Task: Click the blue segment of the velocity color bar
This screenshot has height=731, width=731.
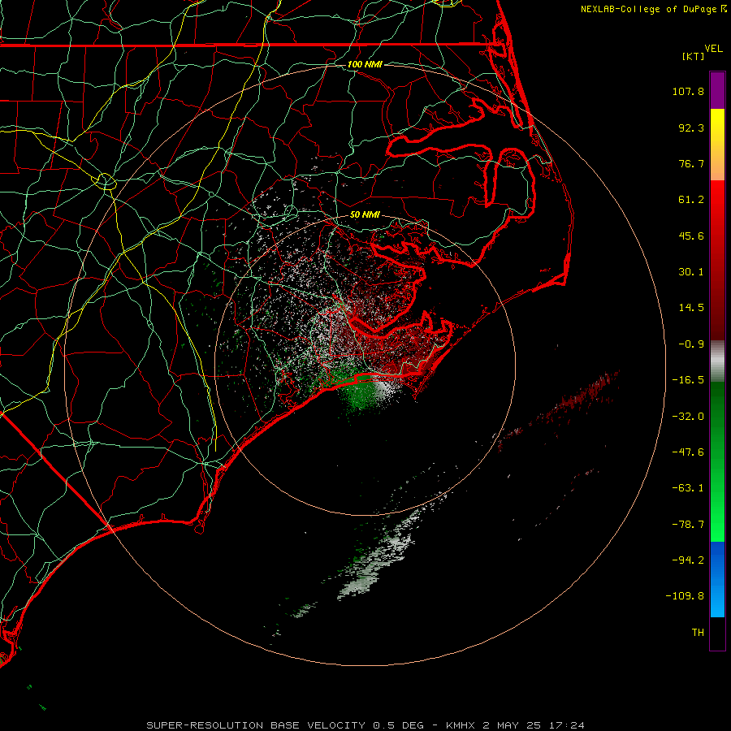Action: click(717, 579)
